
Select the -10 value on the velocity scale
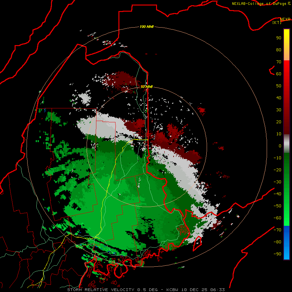pos(277,158)
